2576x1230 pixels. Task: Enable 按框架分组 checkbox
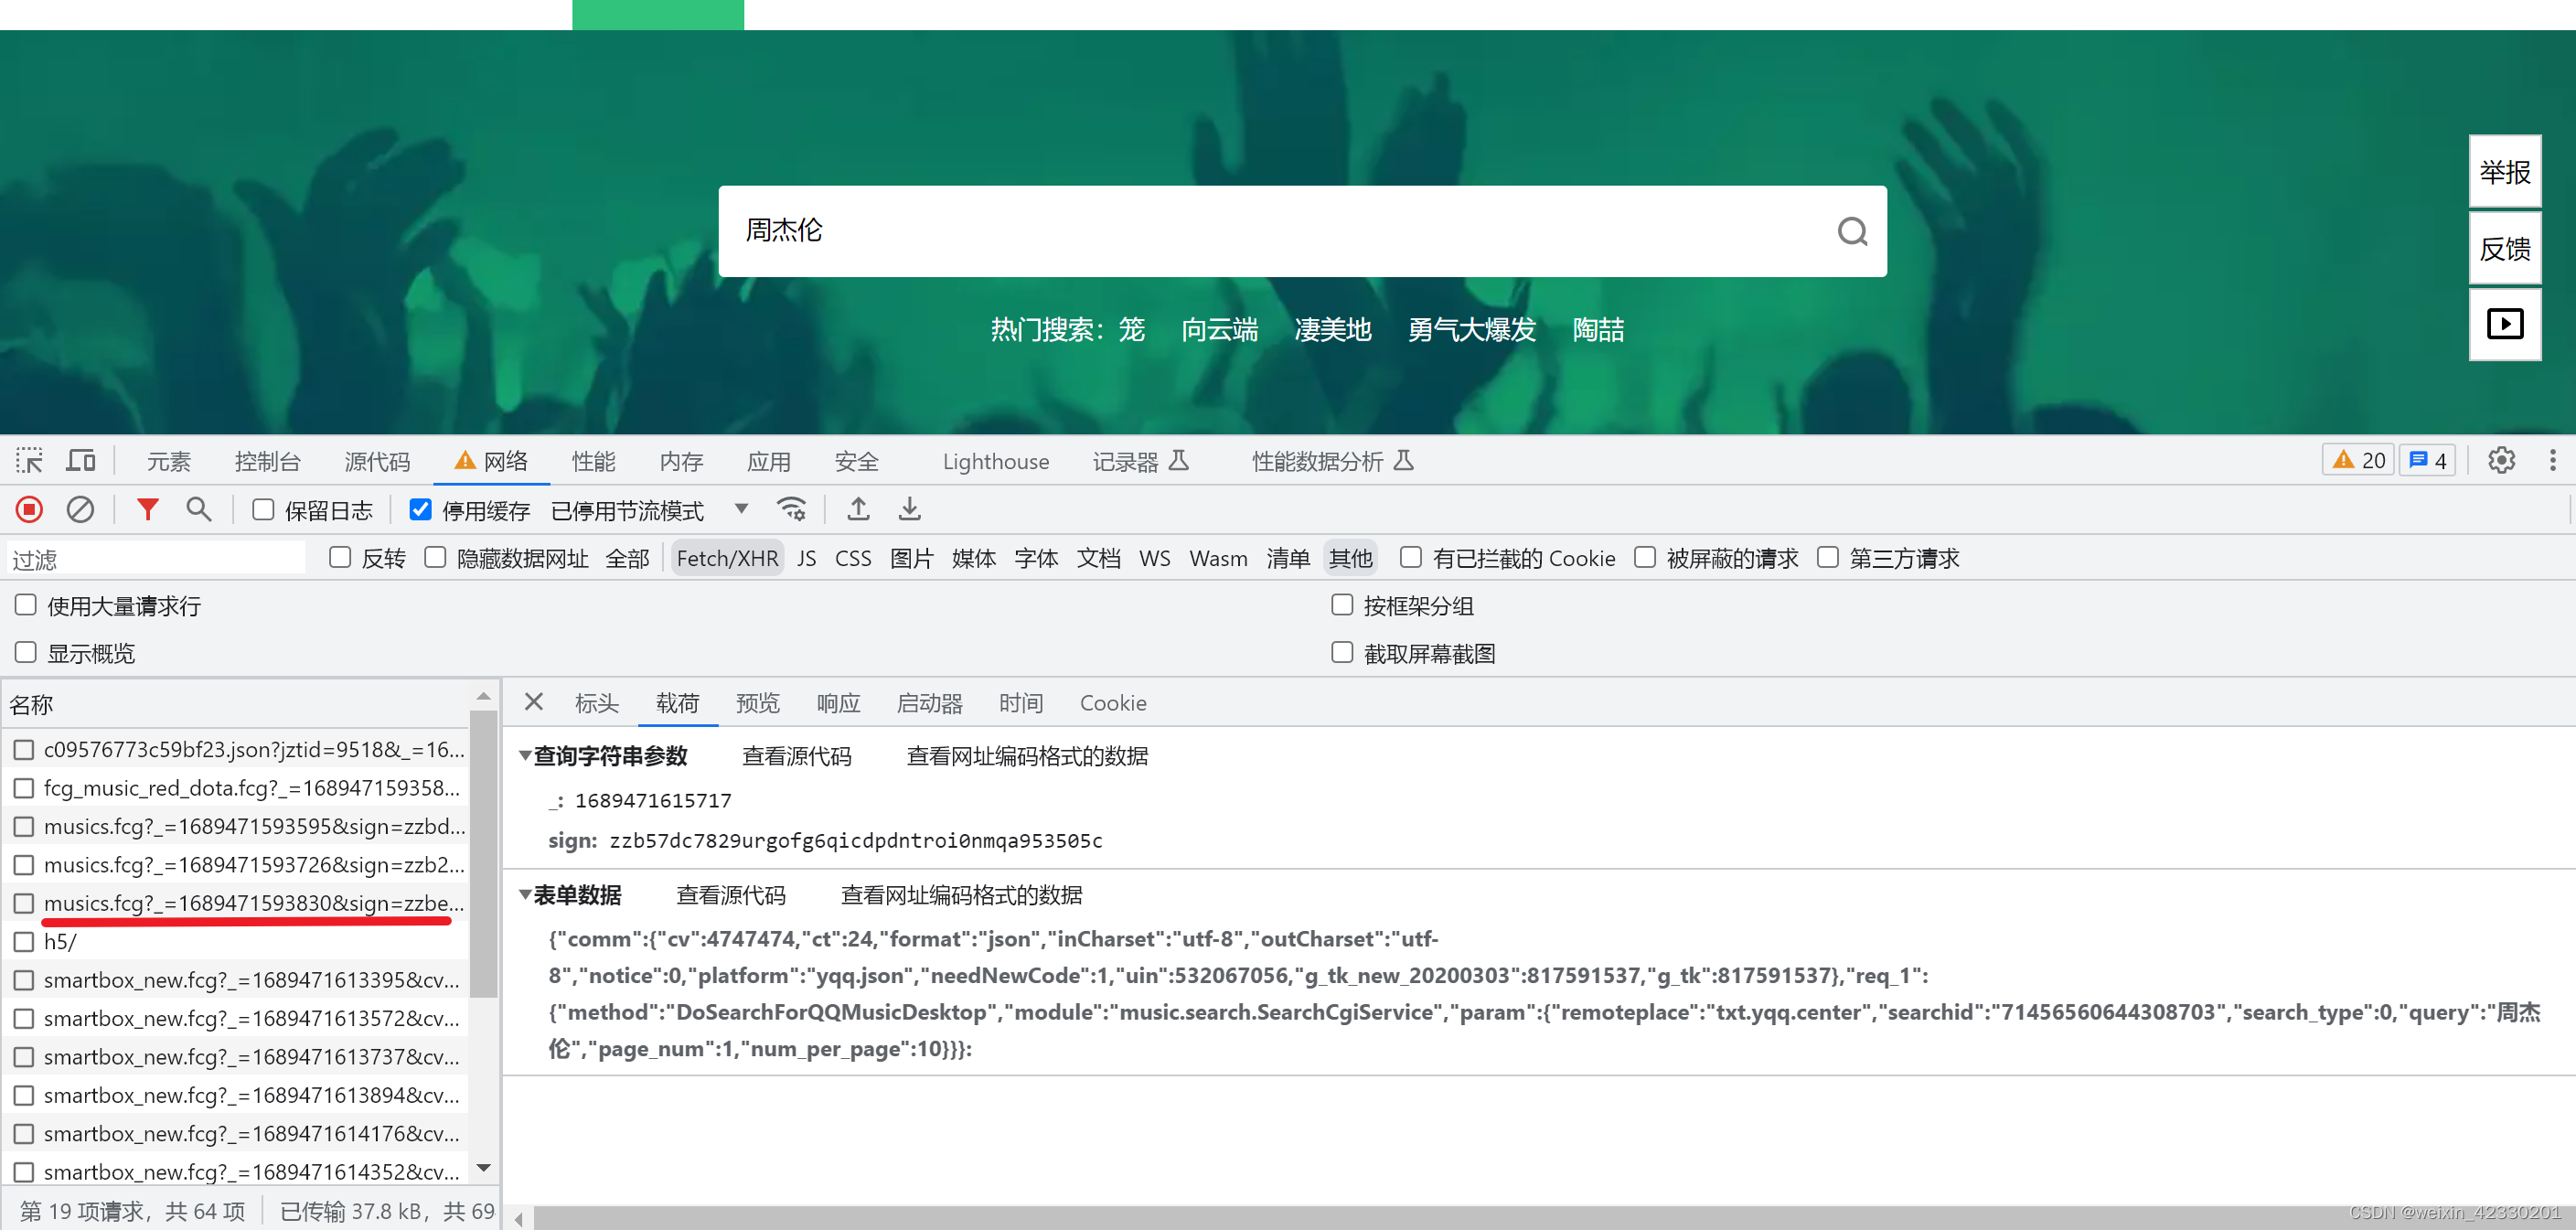(x=1342, y=605)
